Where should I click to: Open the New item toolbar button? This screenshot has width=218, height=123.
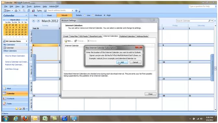coord(7,11)
